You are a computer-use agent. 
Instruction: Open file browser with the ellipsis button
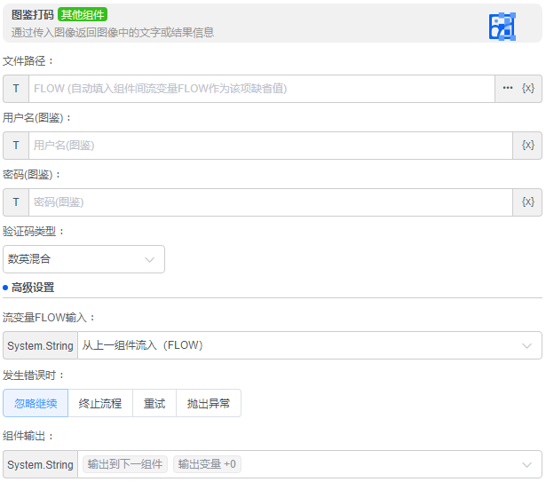coord(508,88)
